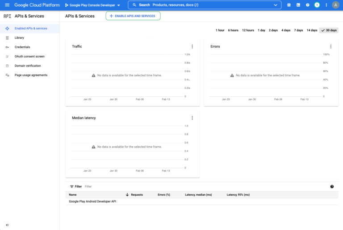Click the Requests sort descending arrow
The width and height of the screenshot is (343, 230).
click(x=127, y=195)
